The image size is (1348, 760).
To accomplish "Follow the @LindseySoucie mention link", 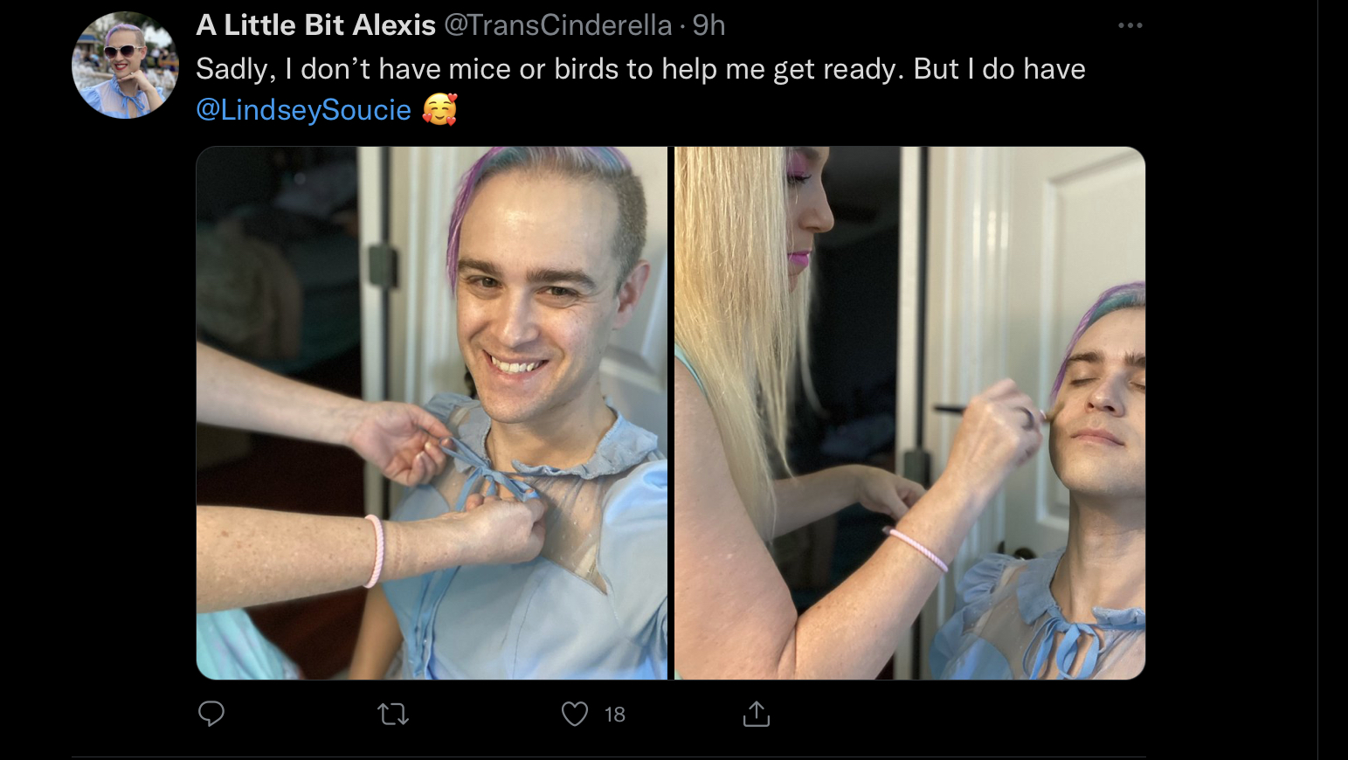I will pyautogui.click(x=303, y=110).
